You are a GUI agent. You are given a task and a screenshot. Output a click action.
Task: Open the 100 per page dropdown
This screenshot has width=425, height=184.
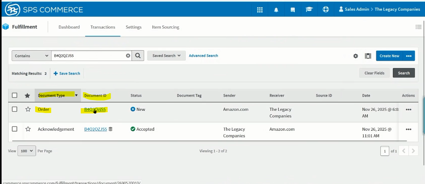tap(27, 151)
